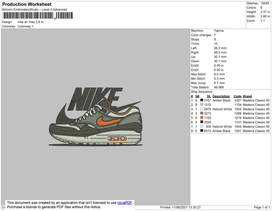Click the orange swatch beside stitch count 1102
Image resolution: width=272 pixels, height=211 pixels.
(202, 118)
